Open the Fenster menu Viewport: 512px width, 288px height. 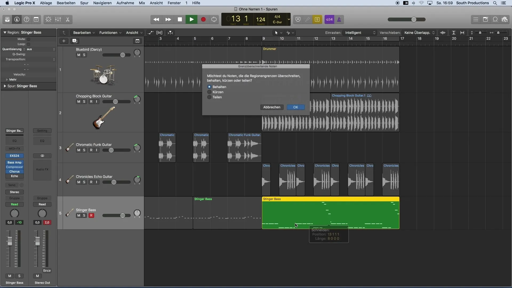[x=174, y=3]
